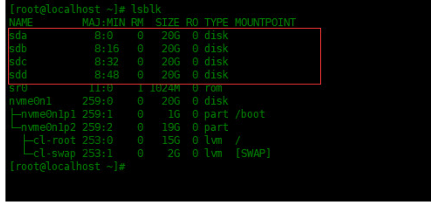Screen dimensions: 433x203
Task: Click the NAME column header
Action: coord(20,22)
